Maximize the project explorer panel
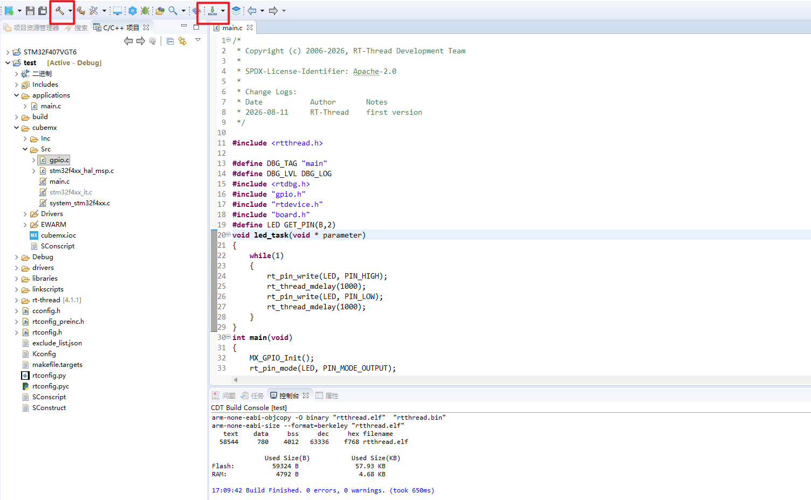 click(196, 26)
